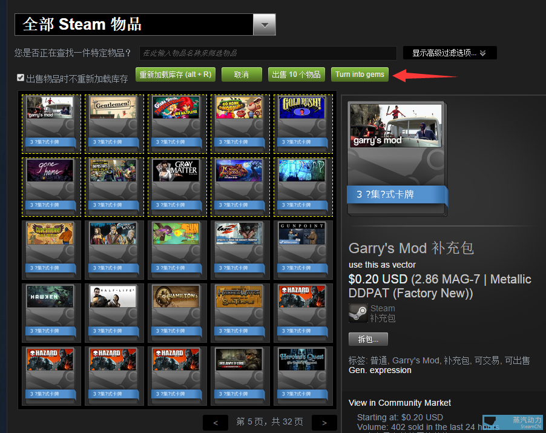Click the Turn into gems button

(x=360, y=75)
